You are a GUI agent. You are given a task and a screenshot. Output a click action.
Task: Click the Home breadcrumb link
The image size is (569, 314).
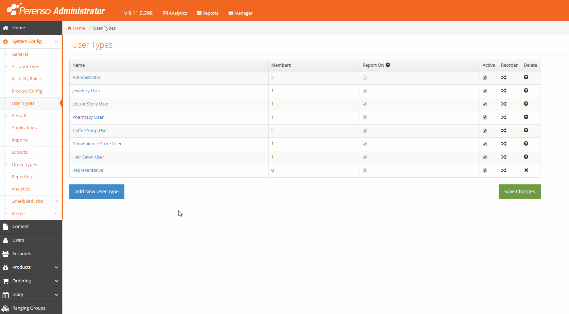(76, 28)
